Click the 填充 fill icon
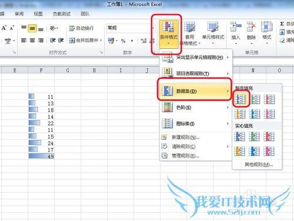The height and width of the screenshot is (221, 294). pos(282,32)
